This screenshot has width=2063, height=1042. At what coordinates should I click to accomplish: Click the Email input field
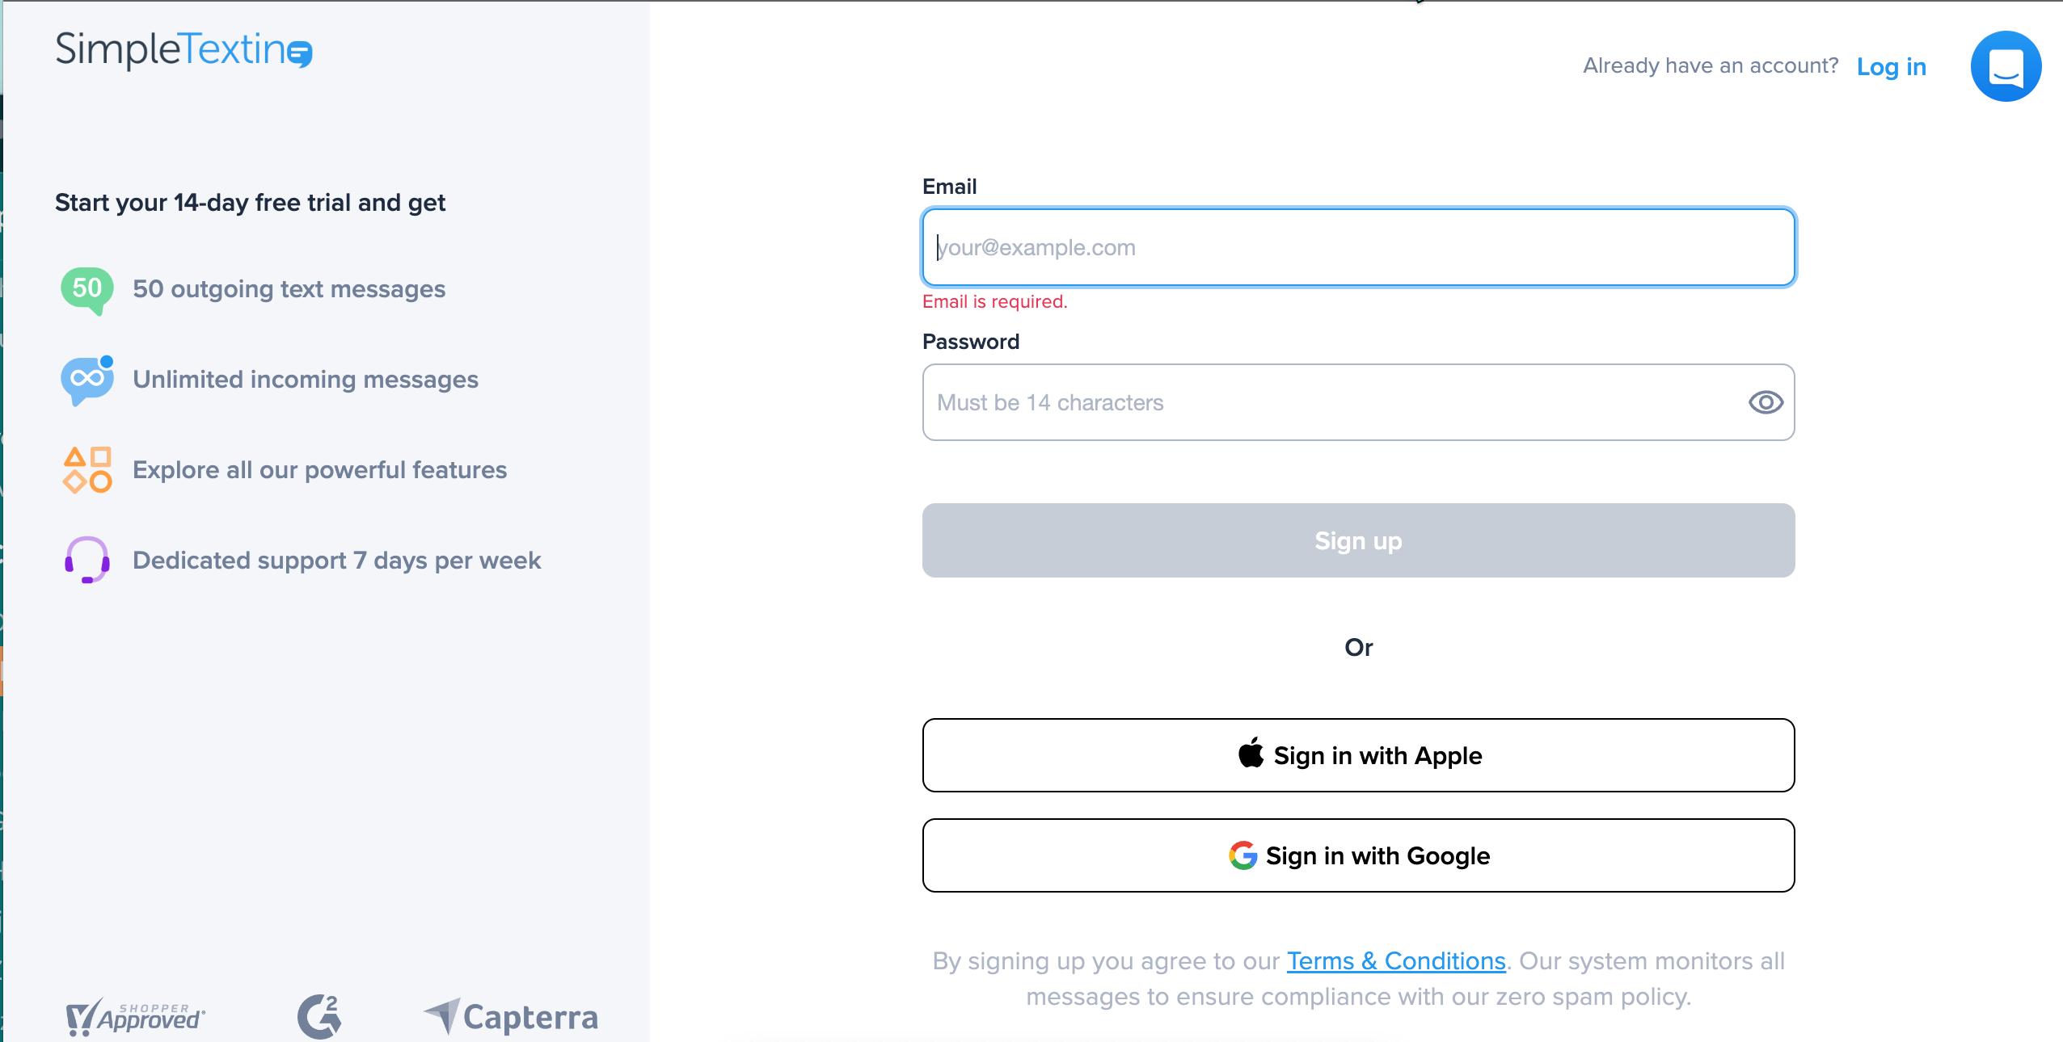pos(1358,247)
